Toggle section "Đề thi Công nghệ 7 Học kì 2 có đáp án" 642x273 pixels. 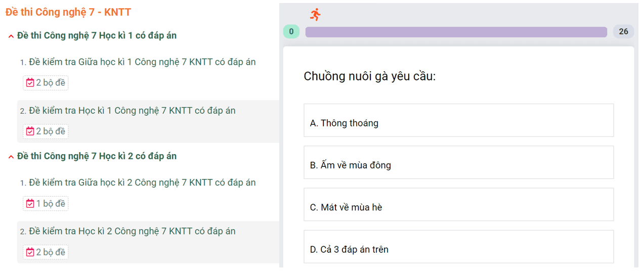point(97,156)
